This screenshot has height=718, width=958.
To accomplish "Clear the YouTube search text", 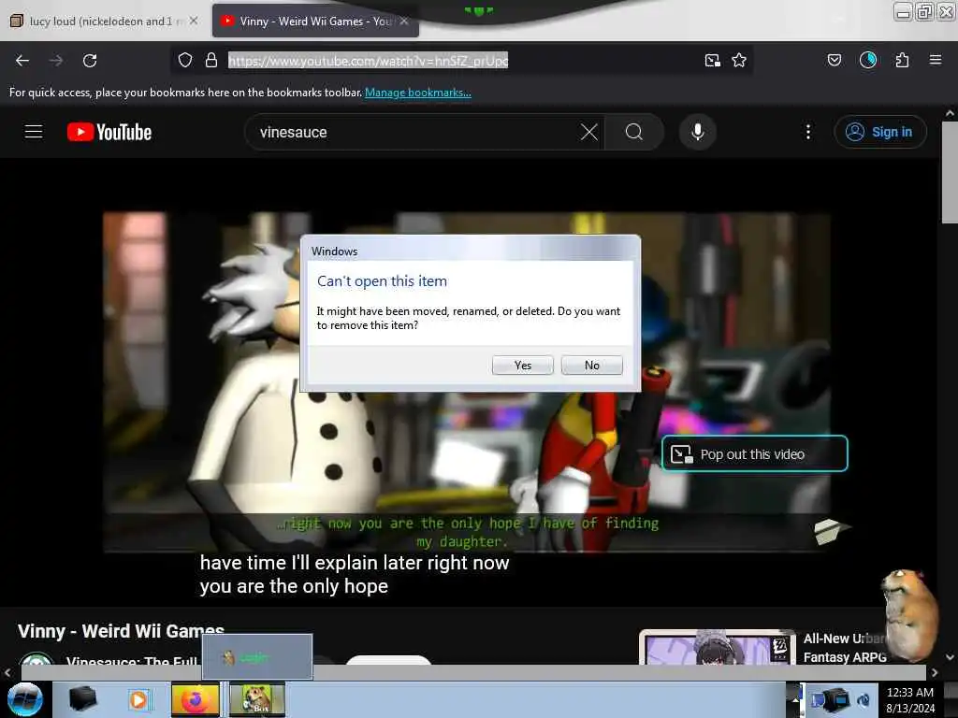I will (589, 132).
